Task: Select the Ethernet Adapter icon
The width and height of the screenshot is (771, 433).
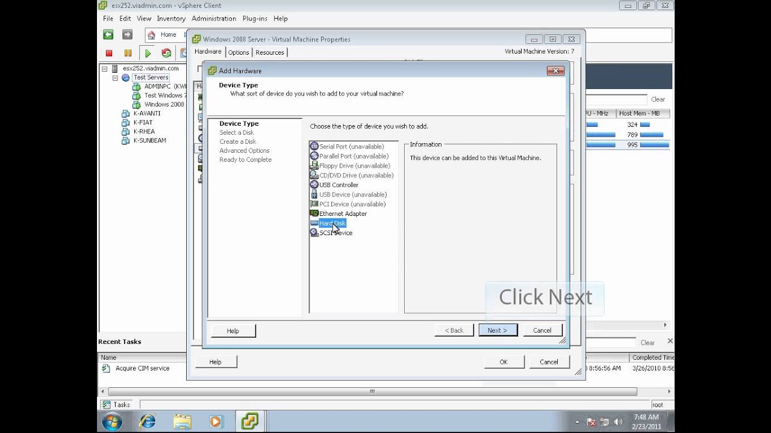Action: click(314, 213)
